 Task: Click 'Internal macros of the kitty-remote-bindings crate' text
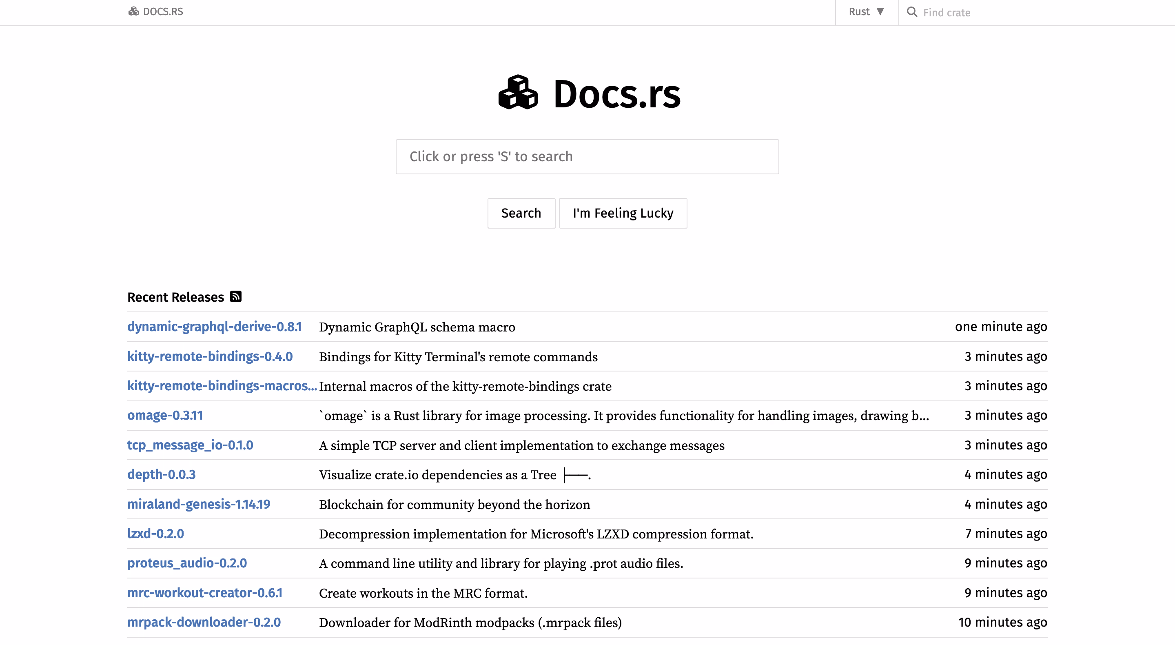[x=465, y=386]
